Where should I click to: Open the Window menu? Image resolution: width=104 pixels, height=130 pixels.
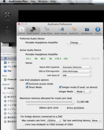pos(43,1)
